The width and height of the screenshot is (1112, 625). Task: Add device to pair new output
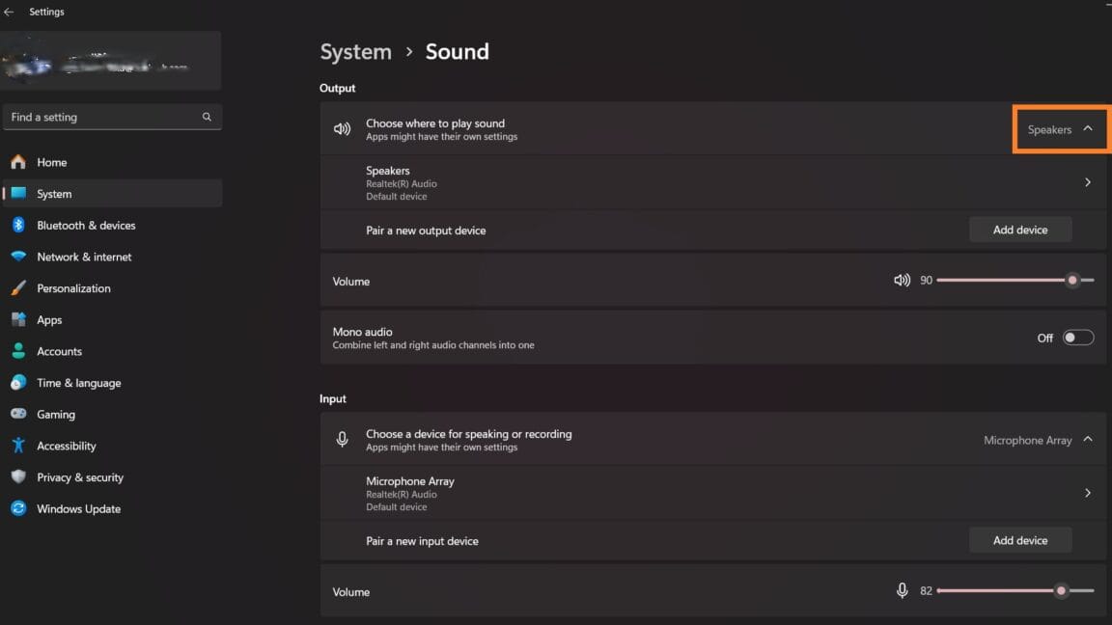(x=1019, y=230)
